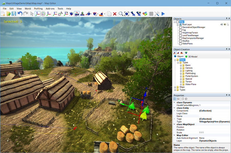Save the map with the floppy disk icon
The height and width of the screenshot is (153, 231).
[14, 14]
